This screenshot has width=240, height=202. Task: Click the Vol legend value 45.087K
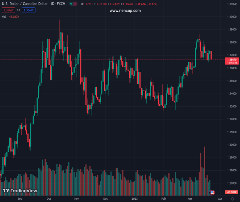14,17
